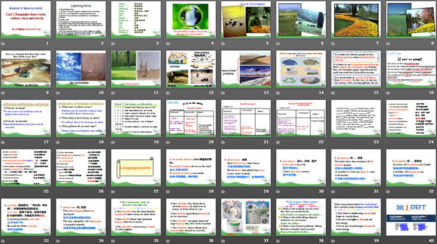This screenshot has height=244, width=437.
Task: Click the animation star icon below slide 4
Action: coord(168,44)
